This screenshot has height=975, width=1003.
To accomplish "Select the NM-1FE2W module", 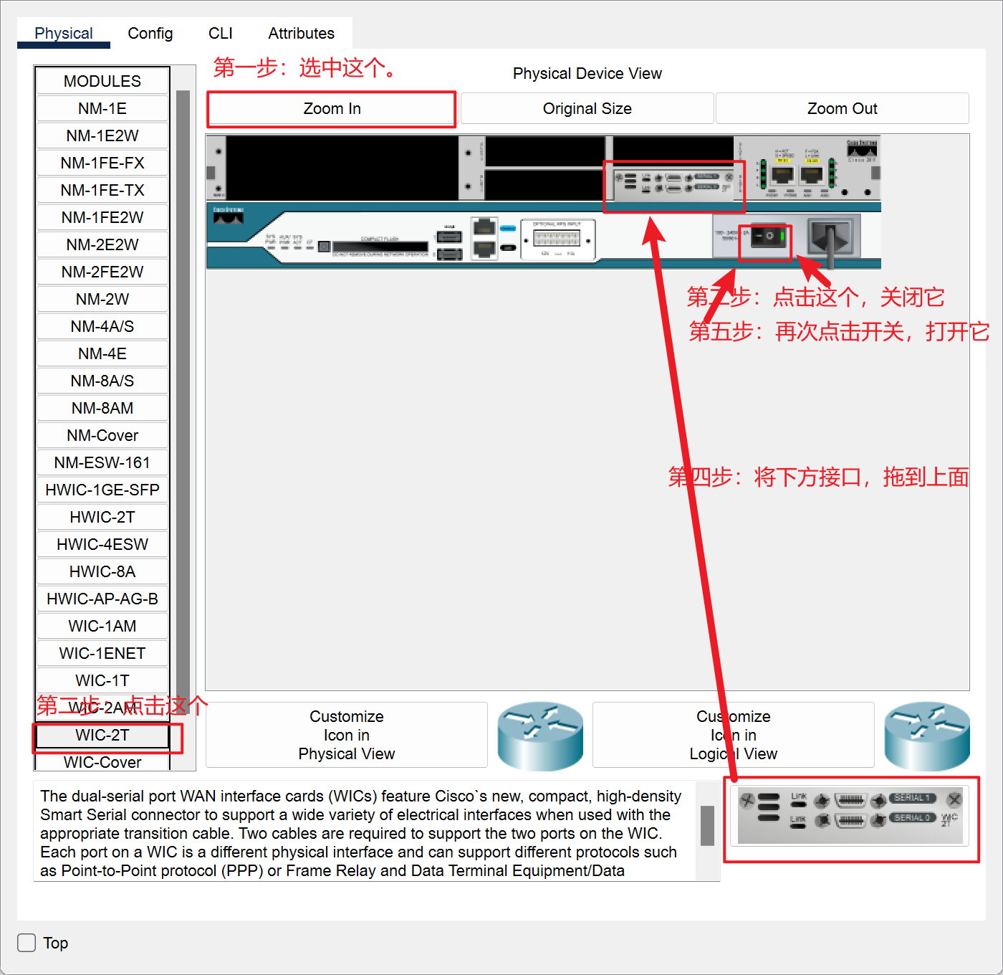I will coord(102,217).
